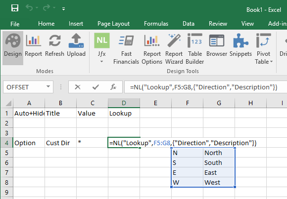Click cell F7 containing E
This screenshot has width=287, height=199.
click(x=187, y=172)
